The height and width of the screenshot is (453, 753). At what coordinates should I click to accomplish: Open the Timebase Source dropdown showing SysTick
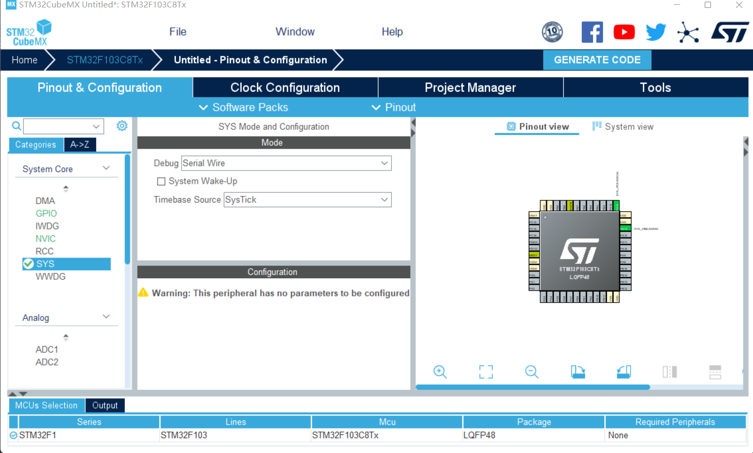tap(384, 199)
